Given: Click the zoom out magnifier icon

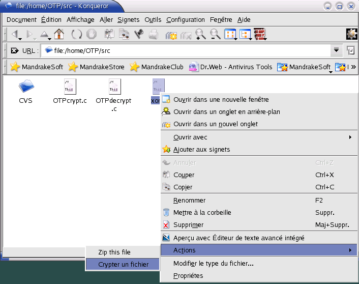Looking at the screenshot, I should [215, 35].
